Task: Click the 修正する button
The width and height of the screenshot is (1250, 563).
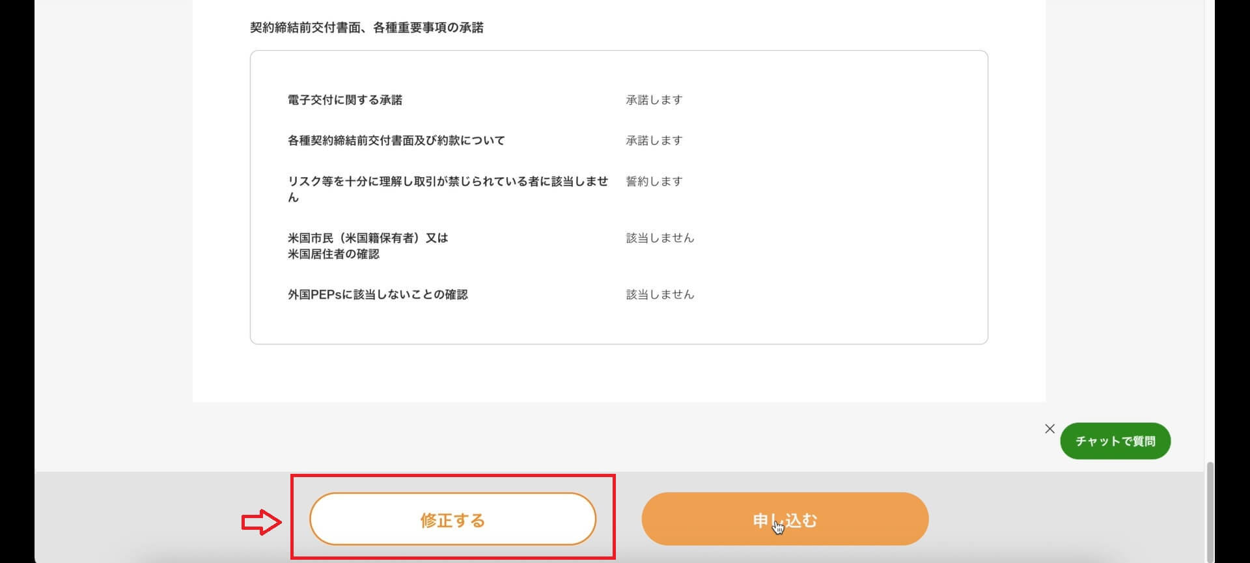Action: point(452,519)
